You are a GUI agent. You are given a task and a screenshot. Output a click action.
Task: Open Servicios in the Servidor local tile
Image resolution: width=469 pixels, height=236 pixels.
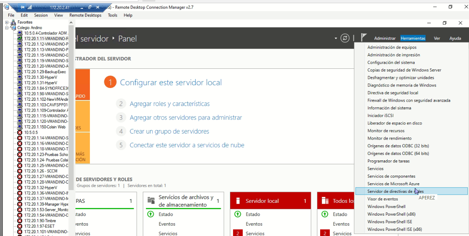[255, 233]
